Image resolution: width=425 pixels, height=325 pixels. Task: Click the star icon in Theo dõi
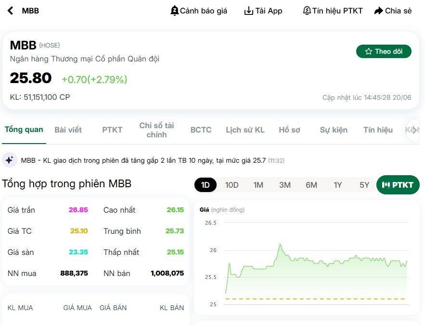click(368, 51)
